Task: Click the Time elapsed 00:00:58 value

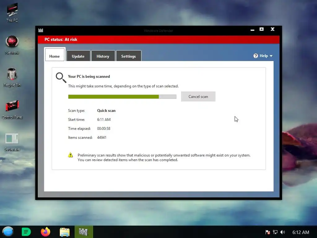Action: coord(104,129)
